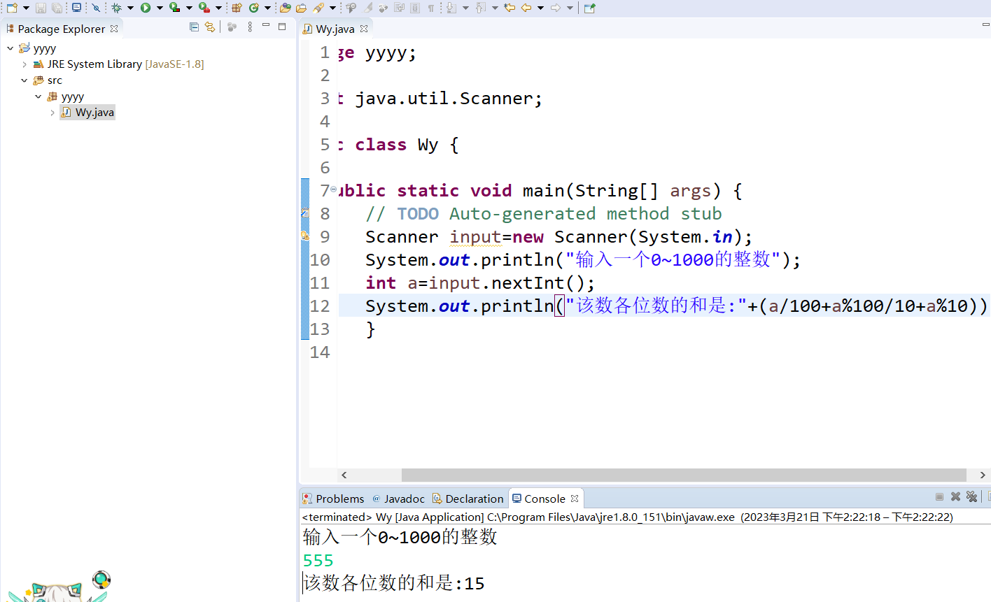Viewport: 991px width, 602px height.
Task: Open the External Tools dropdown arrow
Action: pos(218,8)
